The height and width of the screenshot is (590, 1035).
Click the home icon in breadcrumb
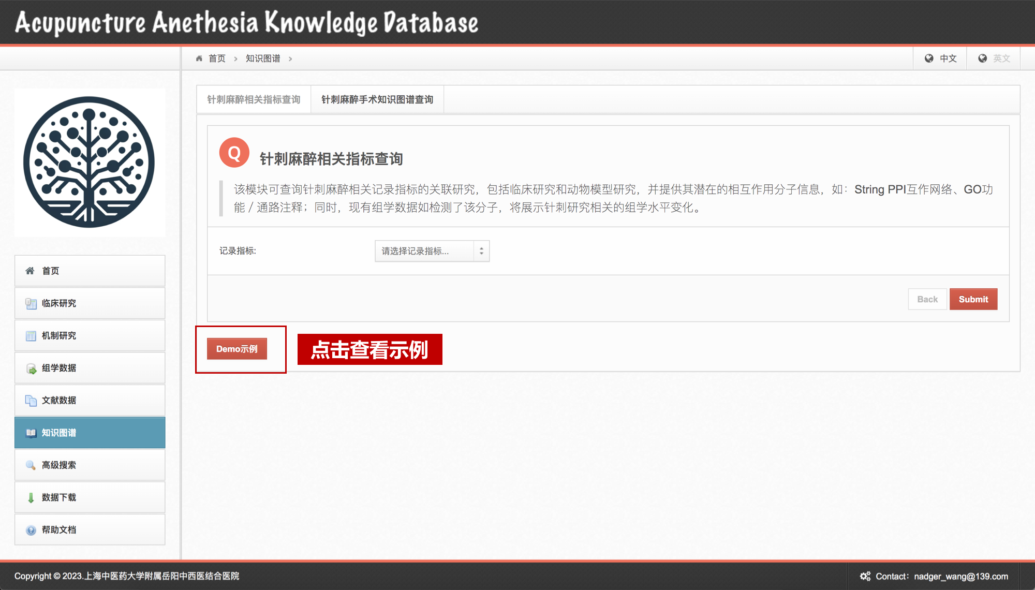click(x=199, y=58)
